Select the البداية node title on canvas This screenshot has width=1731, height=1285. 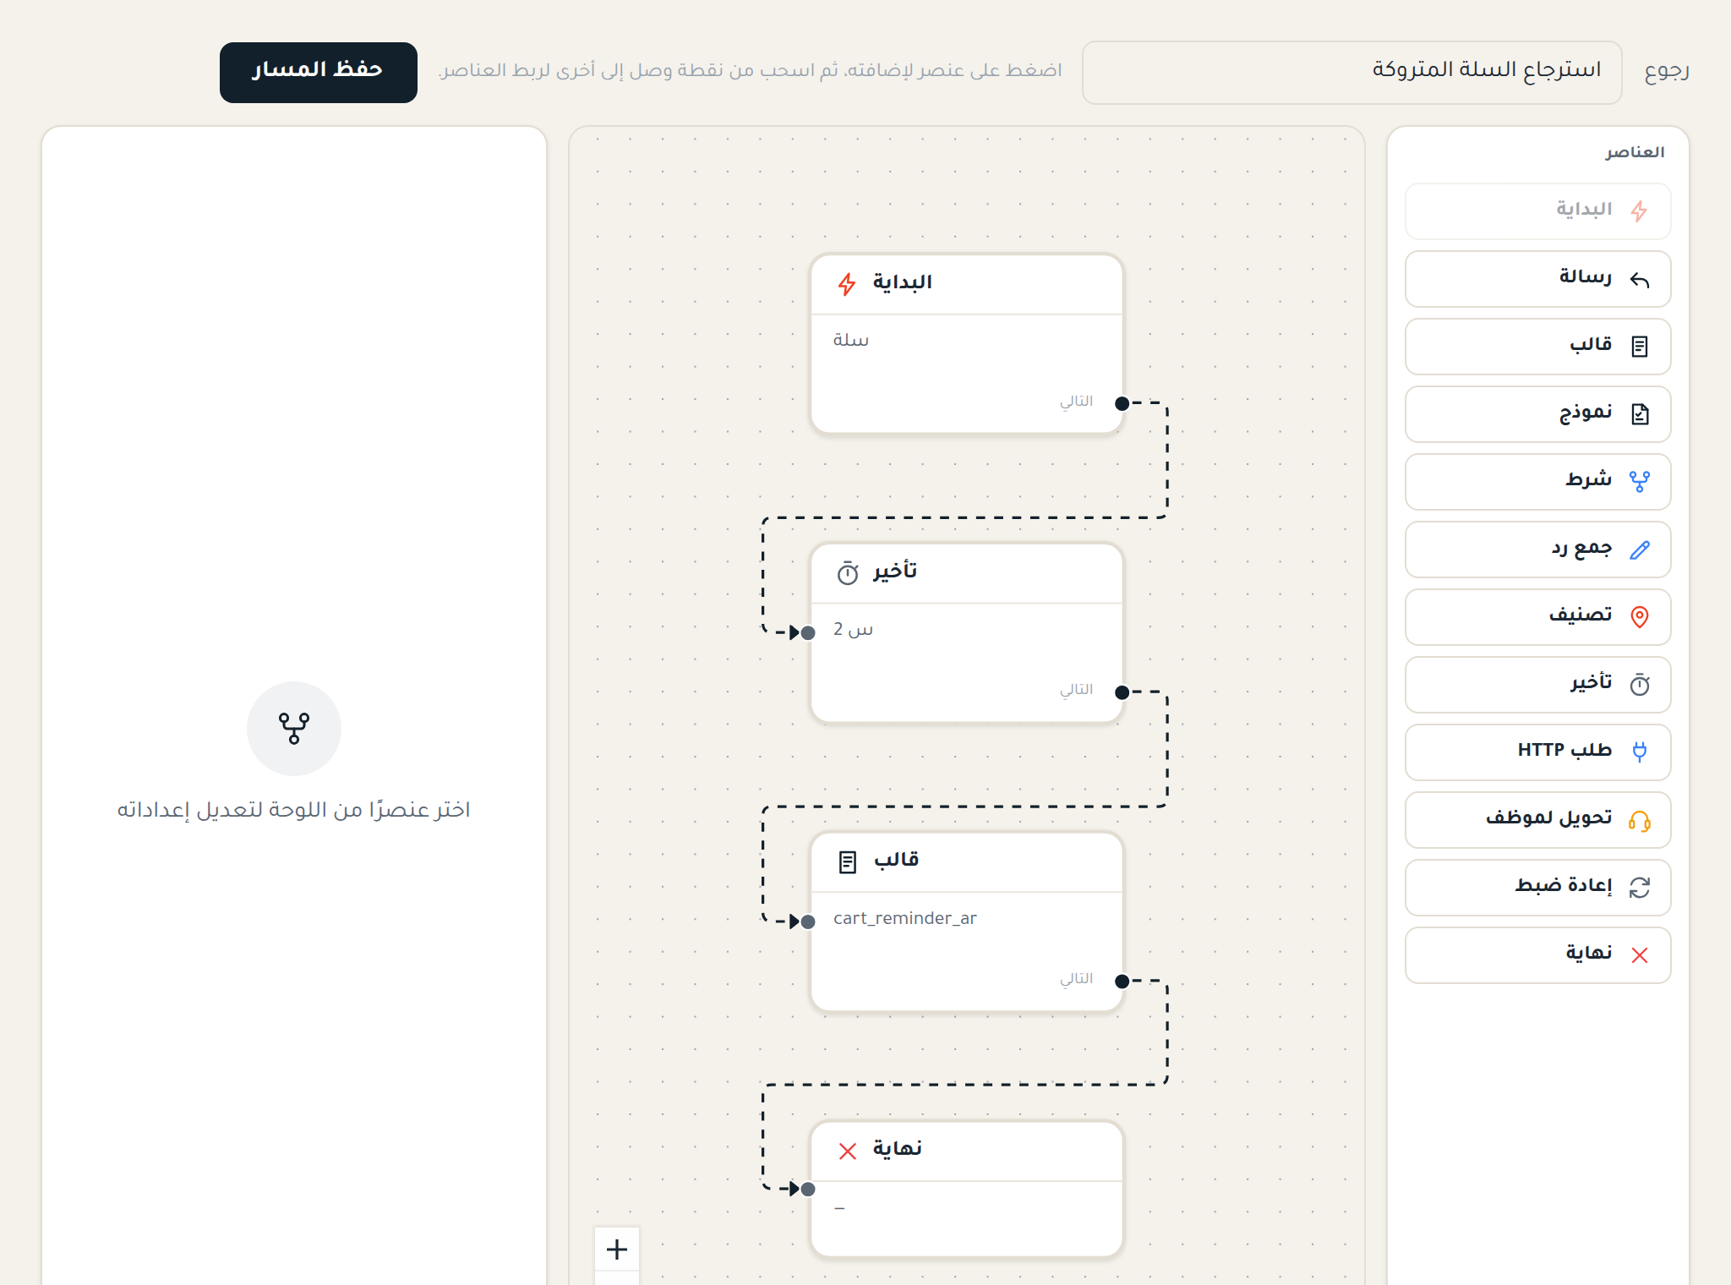[903, 282]
